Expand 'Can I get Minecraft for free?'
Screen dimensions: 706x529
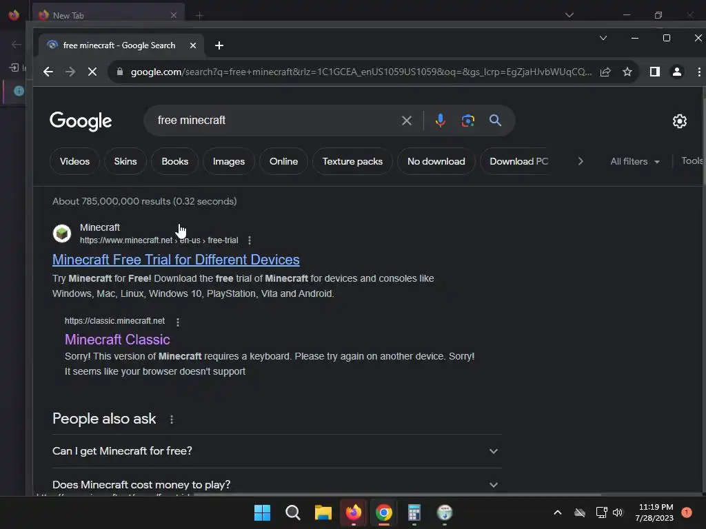[277, 451]
